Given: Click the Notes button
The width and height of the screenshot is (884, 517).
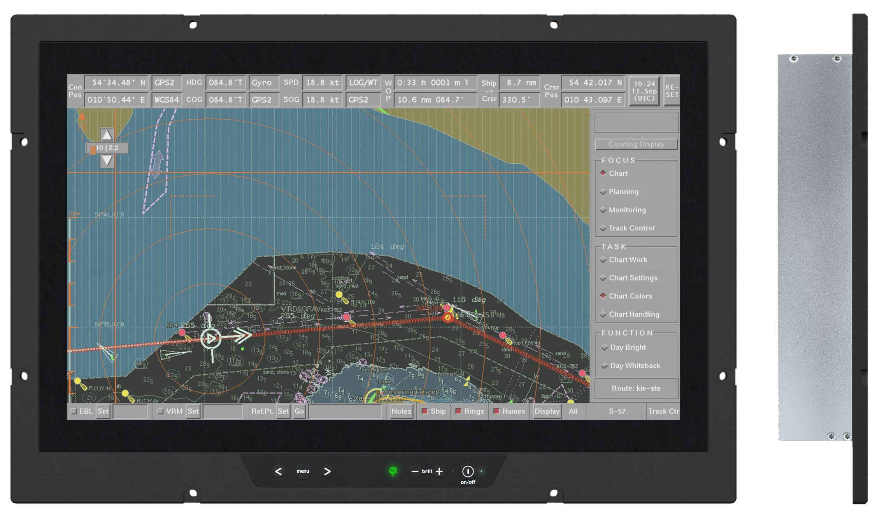Looking at the screenshot, I should click(x=401, y=411).
